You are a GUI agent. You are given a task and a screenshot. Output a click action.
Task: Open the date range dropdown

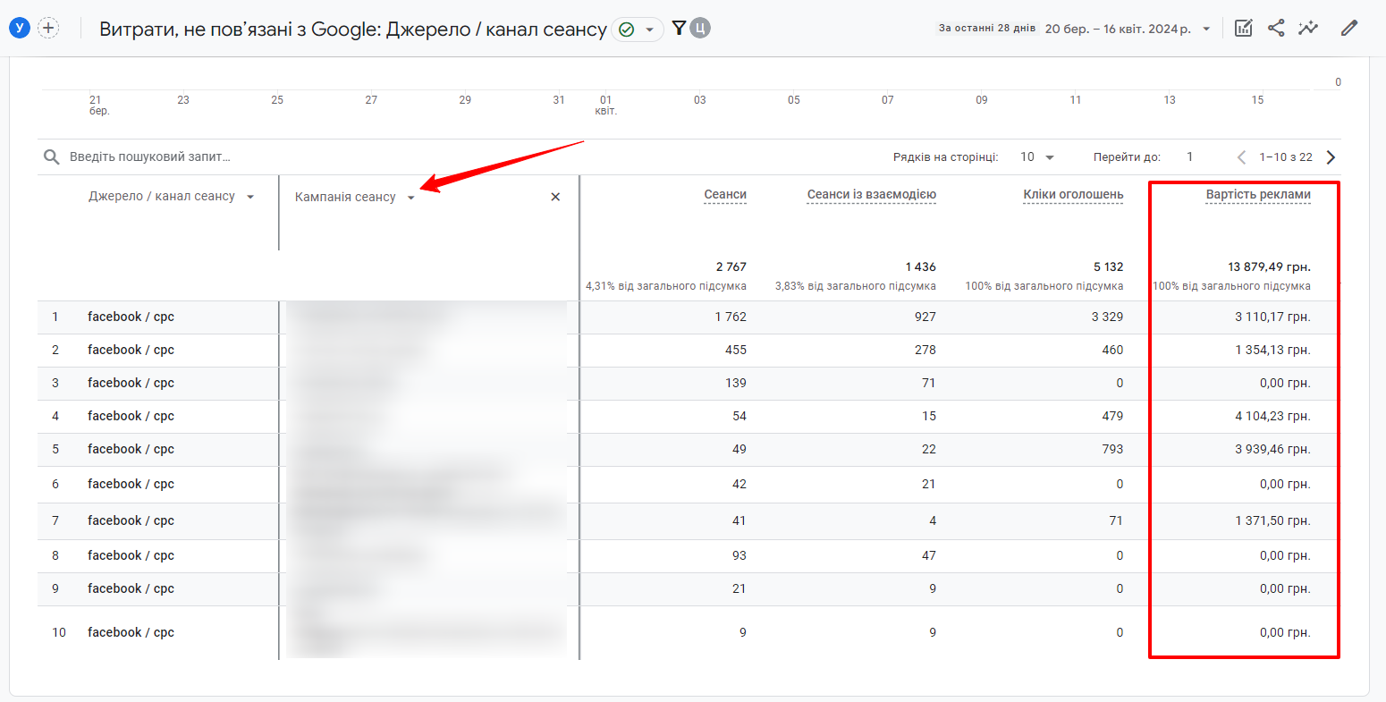coord(1206,29)
